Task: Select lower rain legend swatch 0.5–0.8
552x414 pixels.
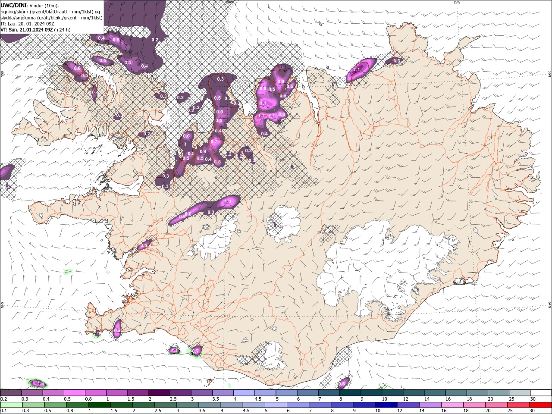Action: click(55, 405)
